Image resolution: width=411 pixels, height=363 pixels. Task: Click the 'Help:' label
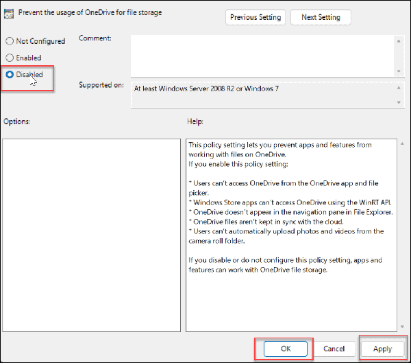[x=195, y=121]
